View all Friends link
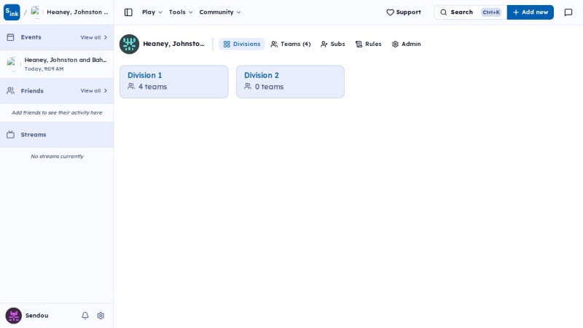583x328 pixels. point(94,90)
